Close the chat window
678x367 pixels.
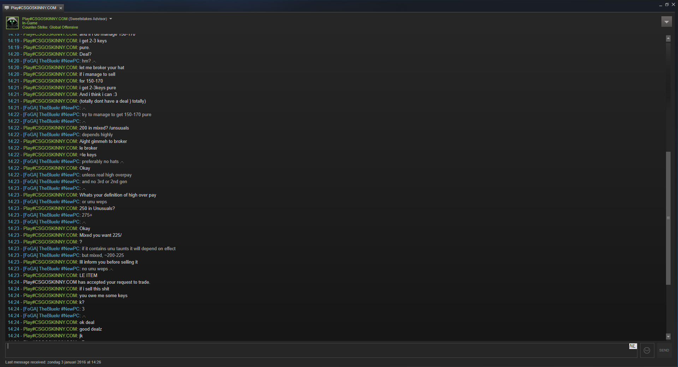click(673, 5)
